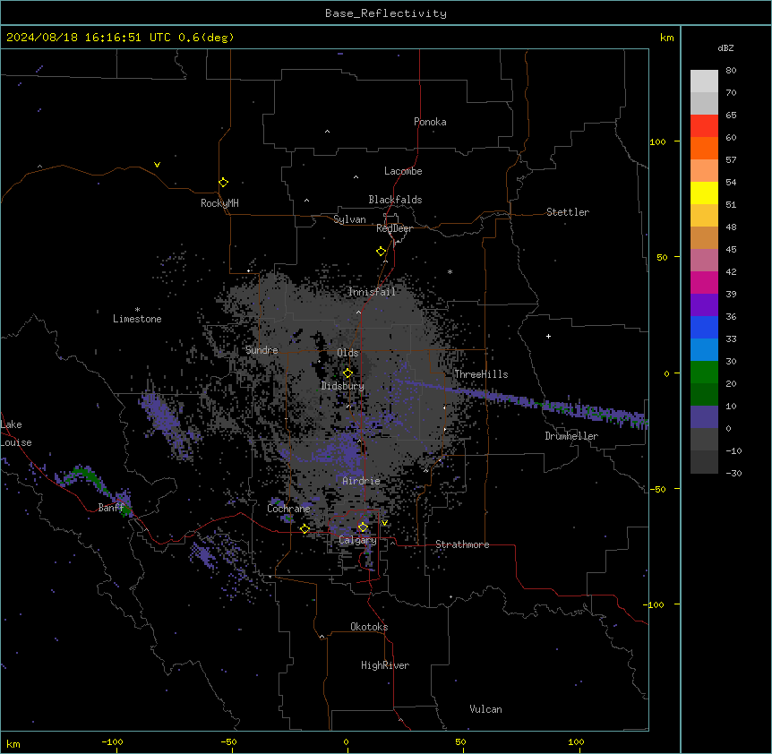Click the Stettler label

(x=568, y=212)
